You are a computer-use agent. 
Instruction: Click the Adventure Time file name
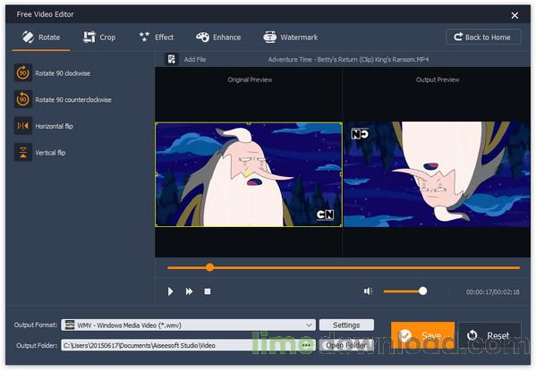(348, 59)
